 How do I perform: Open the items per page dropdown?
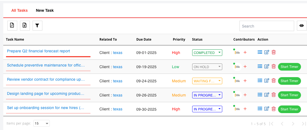coord(42,123)
